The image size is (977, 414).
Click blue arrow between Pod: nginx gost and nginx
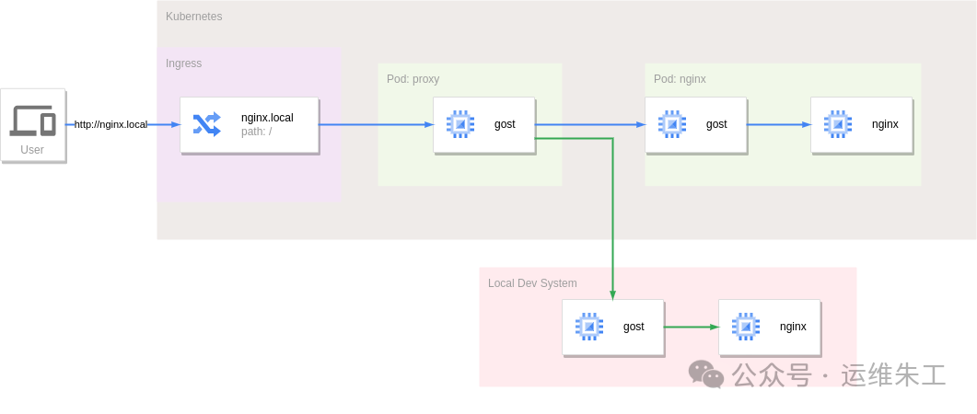pyautogui.click(x=778, y=124)
